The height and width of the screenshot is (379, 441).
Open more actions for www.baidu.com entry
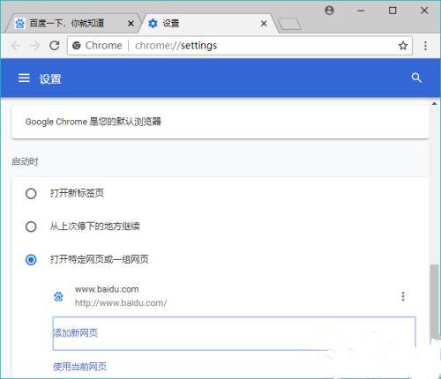pos(403,296)
